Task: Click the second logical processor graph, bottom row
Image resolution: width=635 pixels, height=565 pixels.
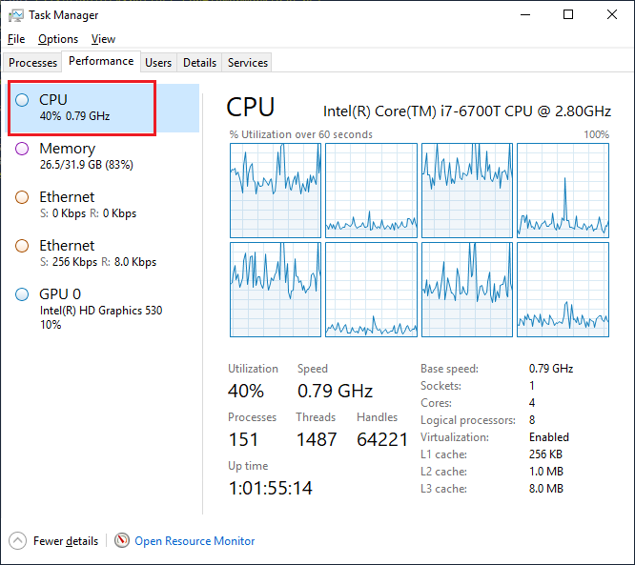Action: [x=371, y=290]
